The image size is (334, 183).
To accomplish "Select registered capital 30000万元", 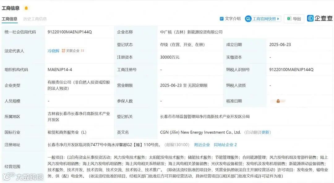I will [170, 57].
